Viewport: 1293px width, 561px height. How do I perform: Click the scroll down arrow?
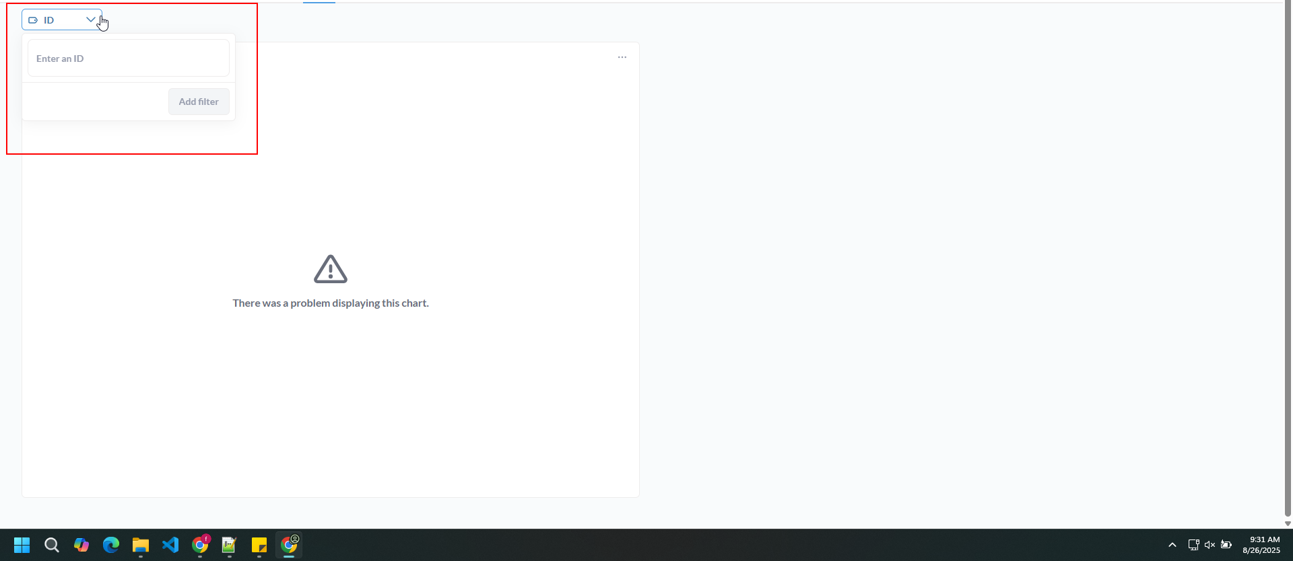pyautogui.click(x=1288, y=523)
